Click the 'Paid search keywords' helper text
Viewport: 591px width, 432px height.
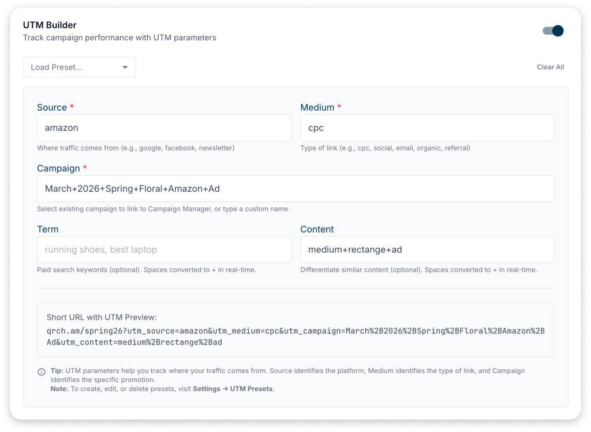pos(147,270)
